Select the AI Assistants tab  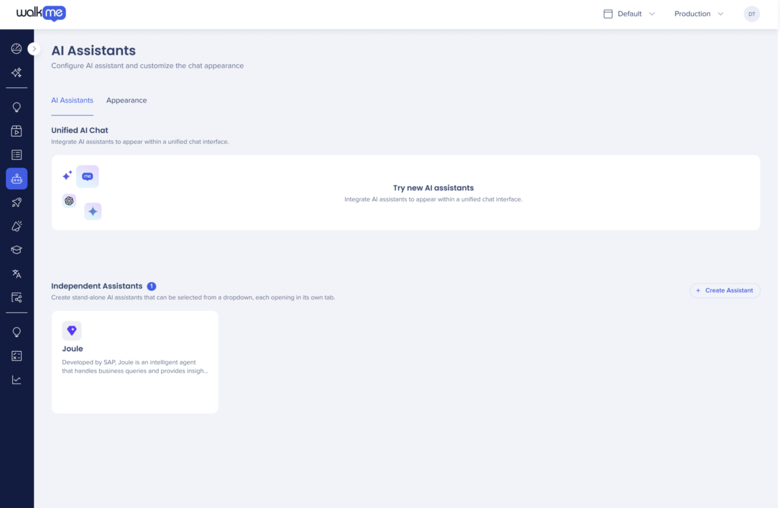(x=72, y=101)
